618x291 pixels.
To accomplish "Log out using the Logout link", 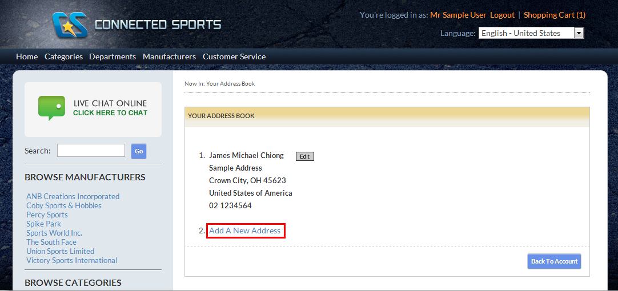I will pos(502,15).
